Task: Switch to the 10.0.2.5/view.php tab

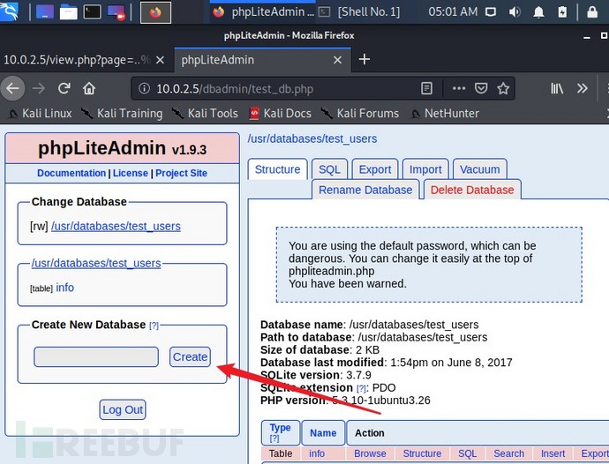Action: pos(77,60)
